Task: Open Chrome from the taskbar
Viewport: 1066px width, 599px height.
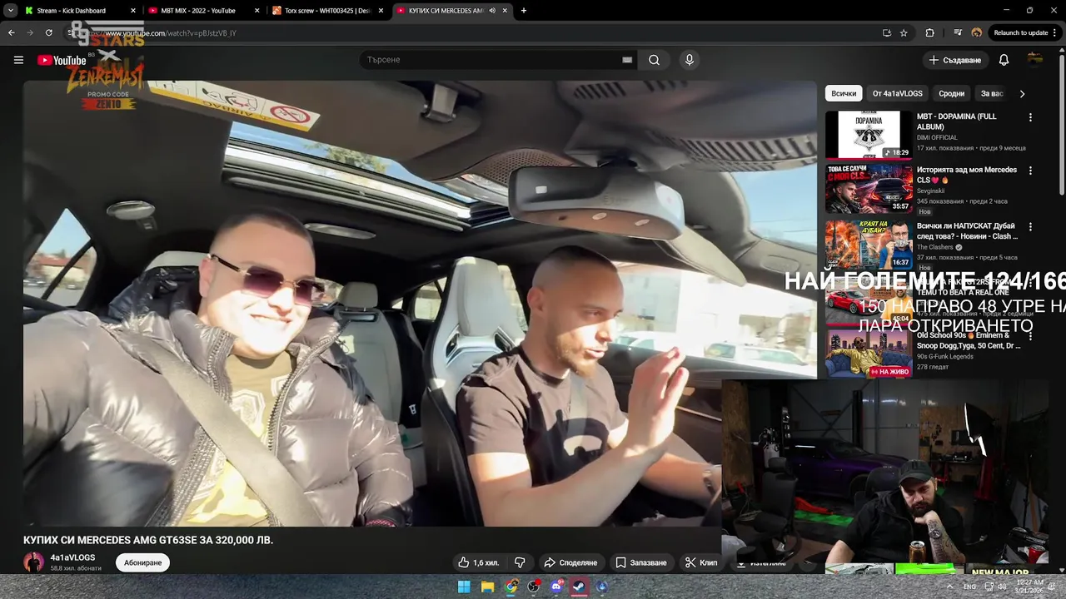Action: (511, 587)
